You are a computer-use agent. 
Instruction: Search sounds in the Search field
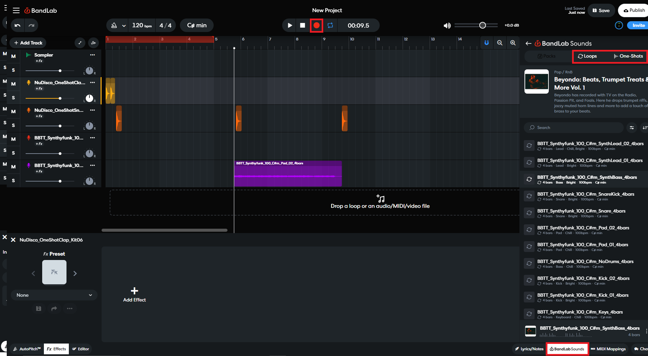click(x=574, y=128)
